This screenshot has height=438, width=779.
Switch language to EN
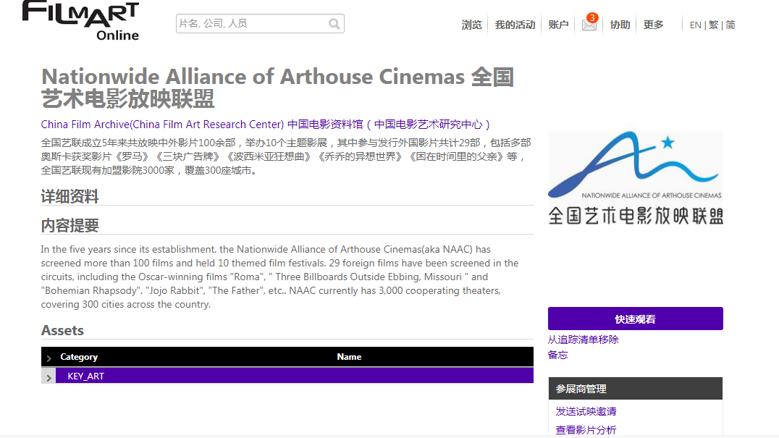point(695,25)
